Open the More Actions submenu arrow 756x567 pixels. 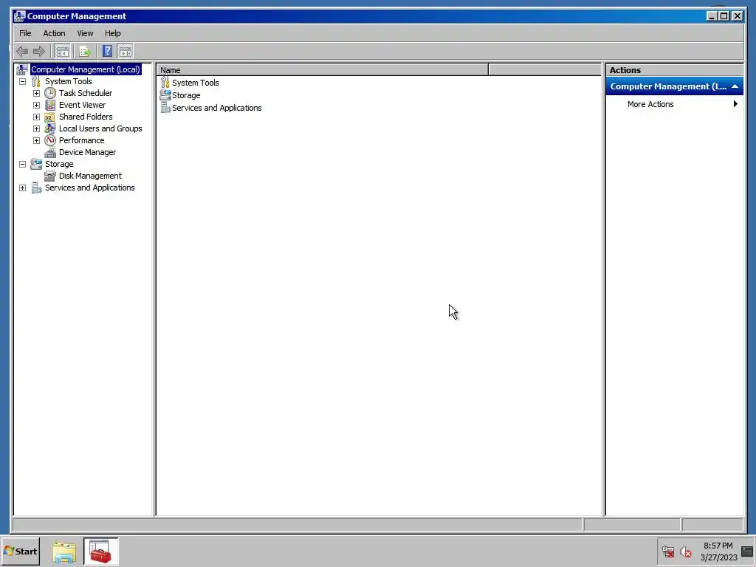[735, 103]
